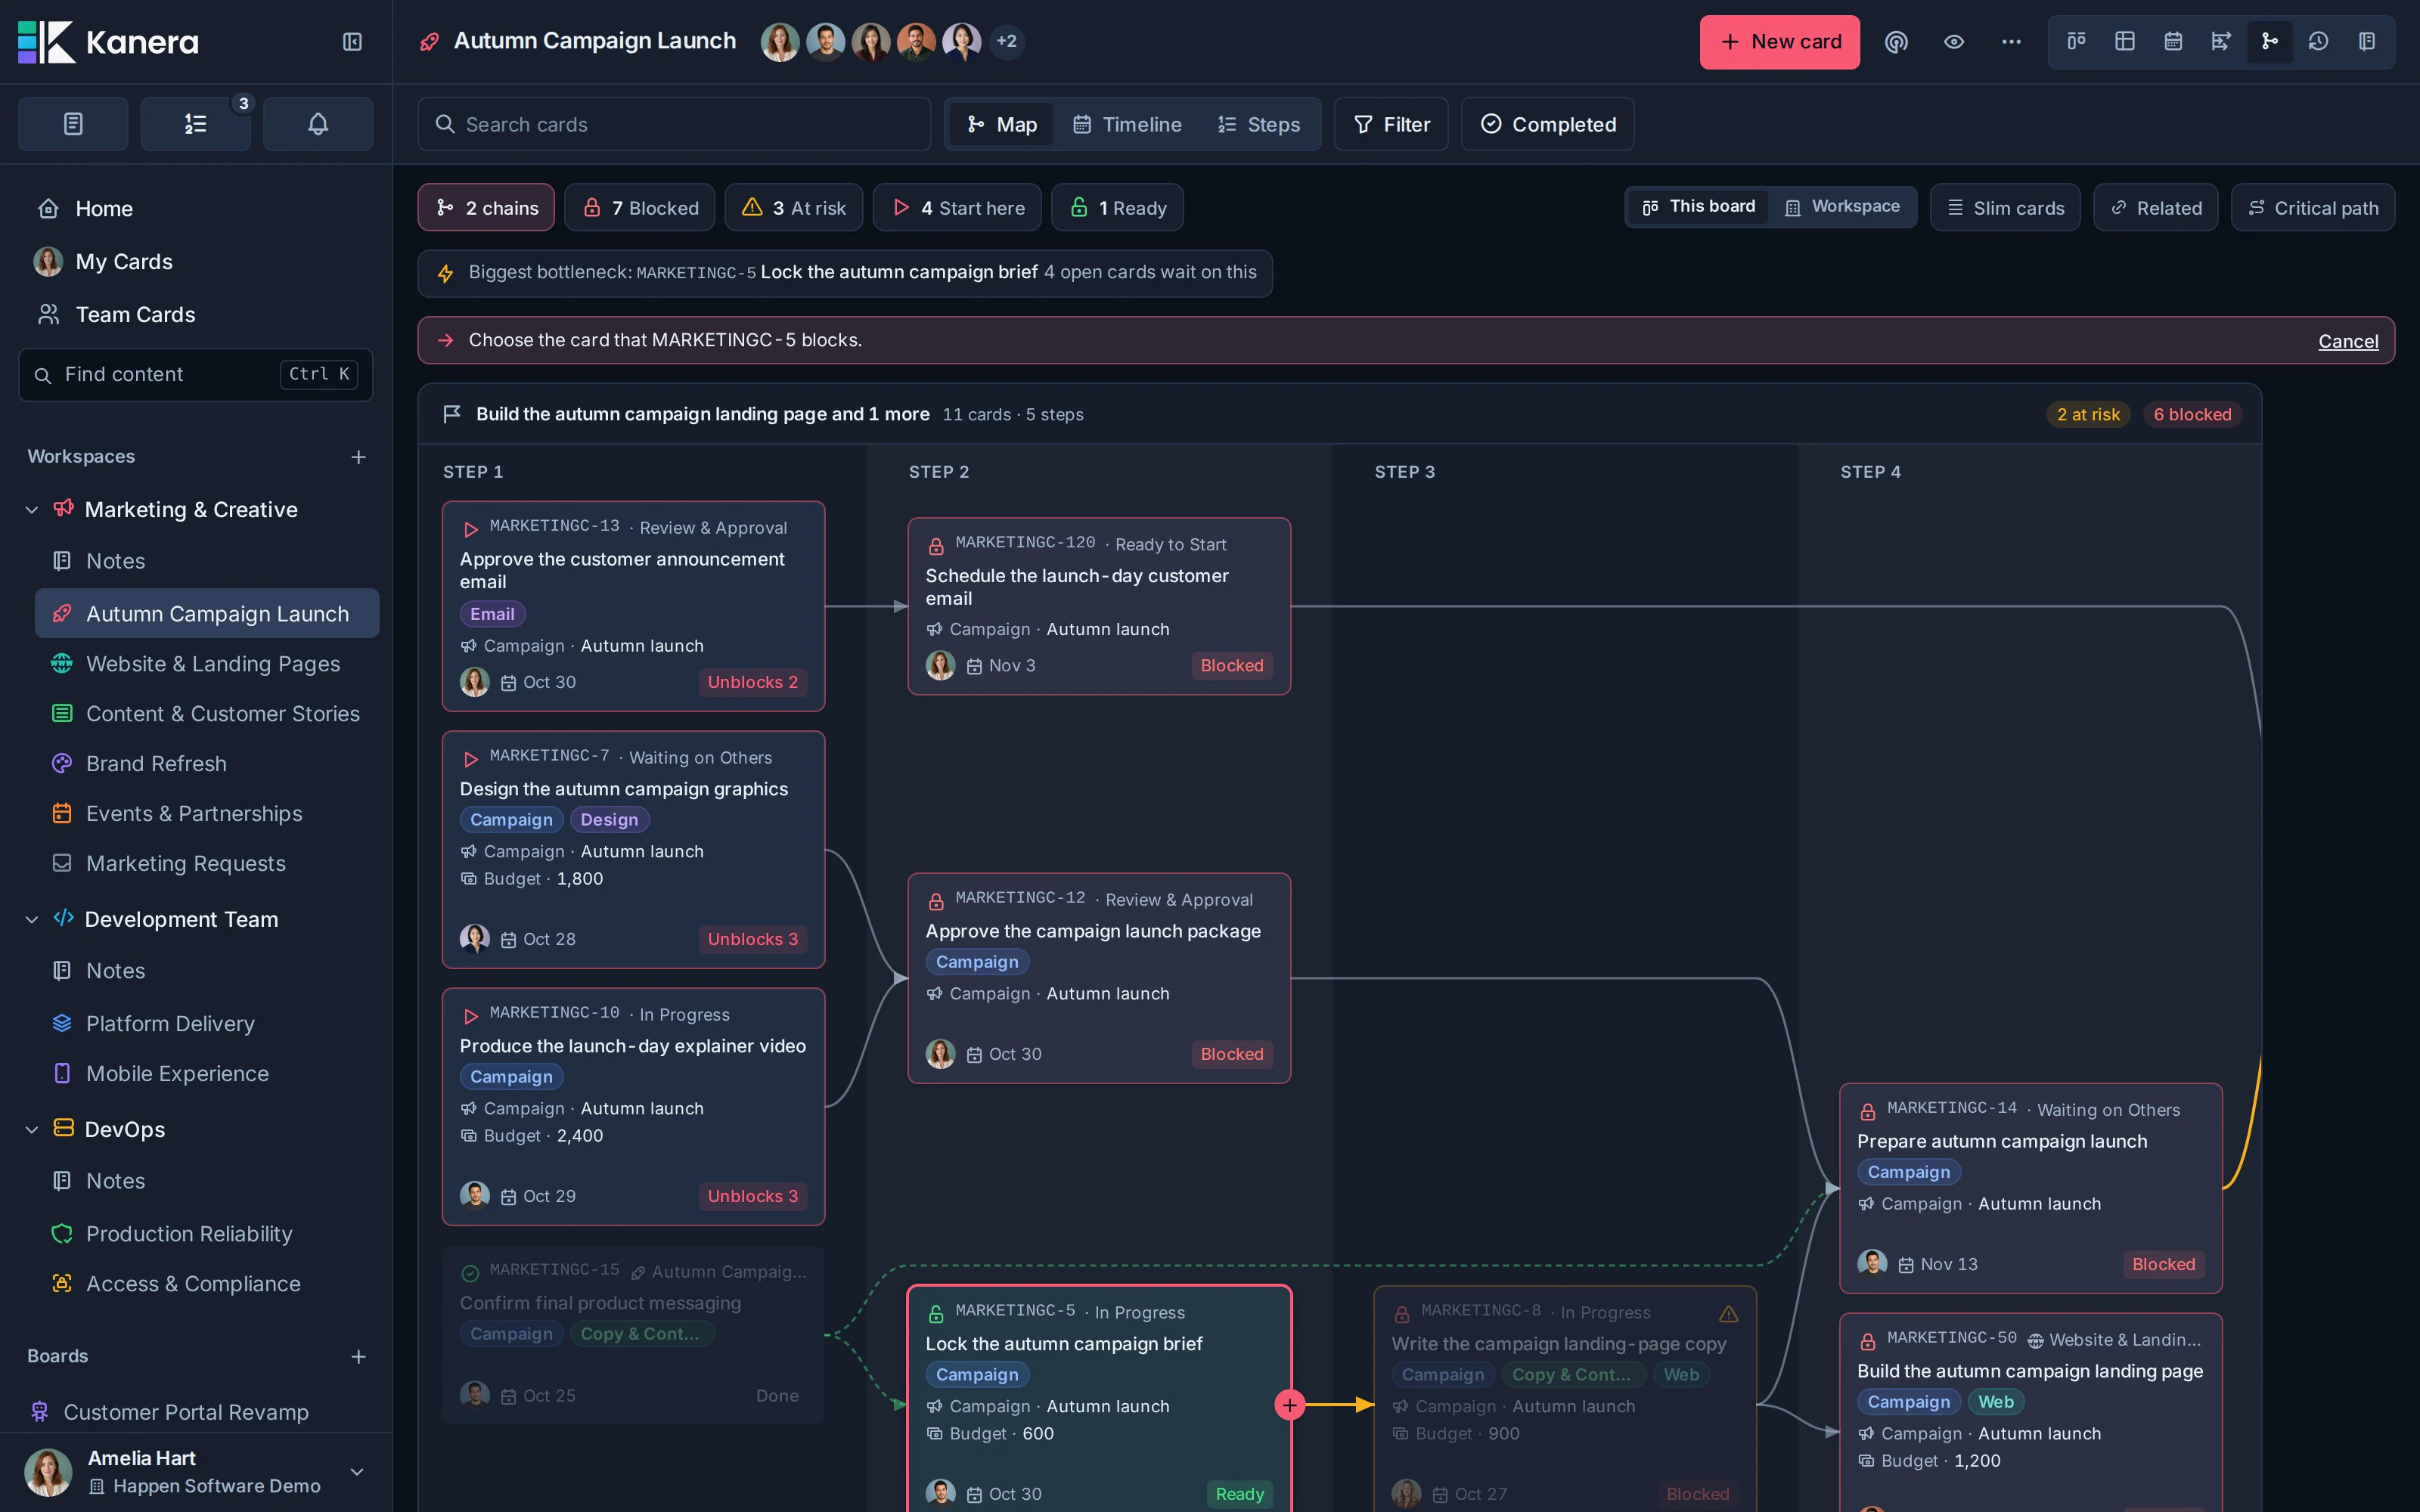2420x1512 pixels.
Task: Add a new workspace with plus icon
Action: [358, 457]
